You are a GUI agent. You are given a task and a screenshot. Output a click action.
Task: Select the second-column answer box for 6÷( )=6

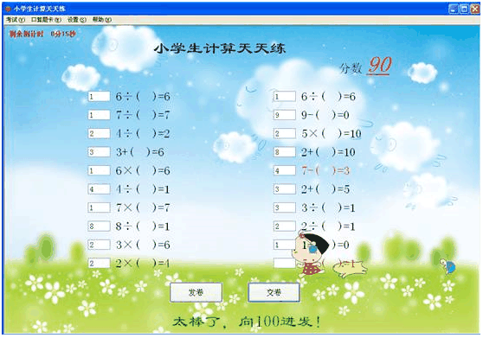[x=285, y=97]
